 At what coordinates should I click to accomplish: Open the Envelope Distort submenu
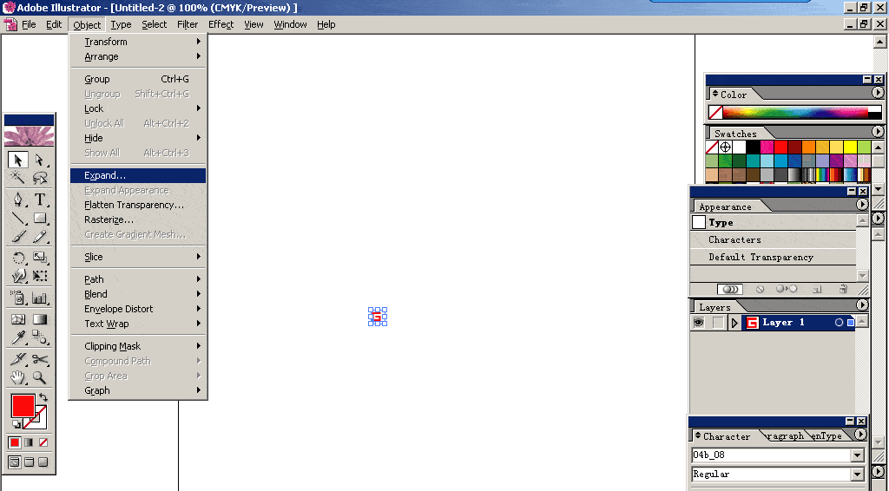(138, 309)
